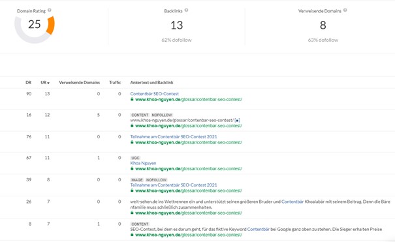Click the Verweisende Domains column header
Screen dimensions: 395x242
click(80, 82)
